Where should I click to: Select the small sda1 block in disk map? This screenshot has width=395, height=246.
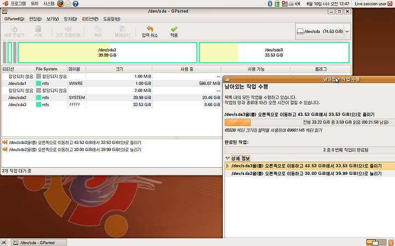pyautogui.click(x=9, y=52)
